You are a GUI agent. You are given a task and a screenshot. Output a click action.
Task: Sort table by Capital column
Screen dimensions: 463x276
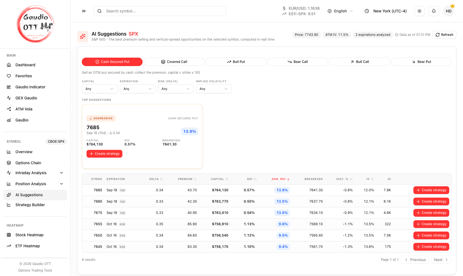(x=219, y=179)
